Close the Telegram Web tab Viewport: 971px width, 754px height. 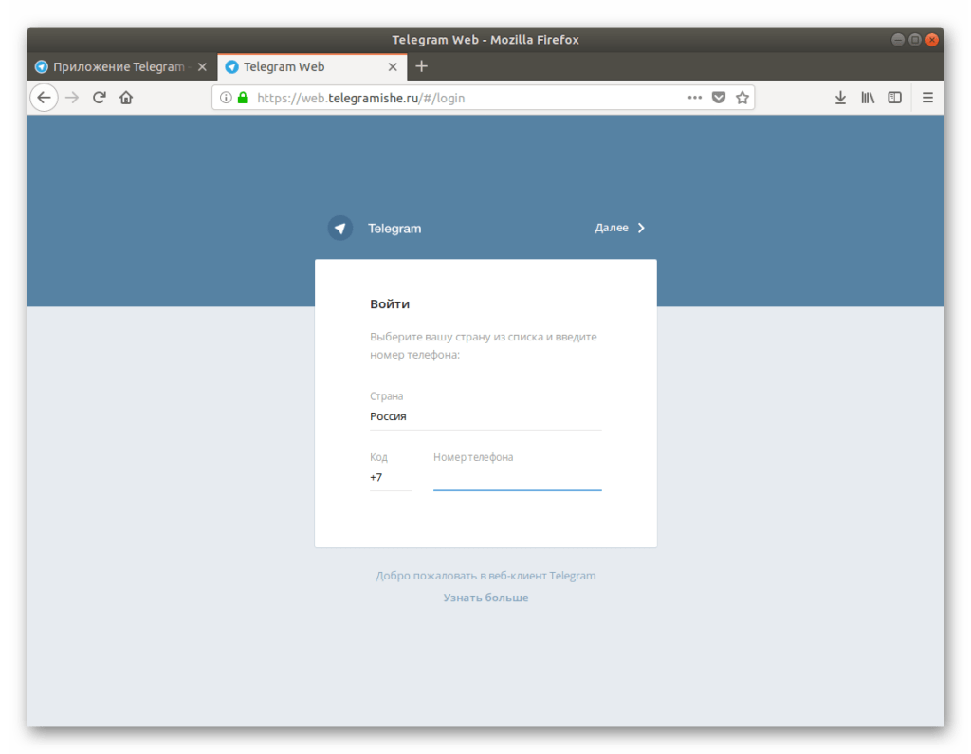coord(393,67)
